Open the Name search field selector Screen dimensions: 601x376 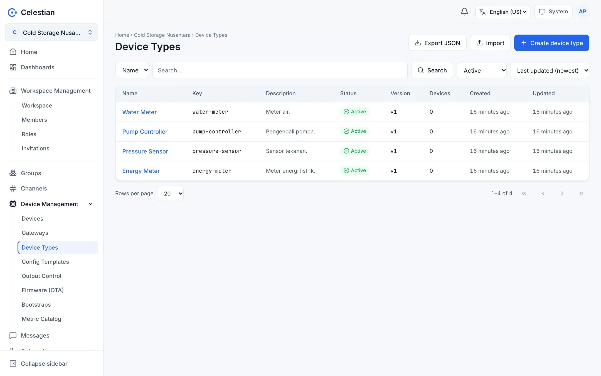[132, 70]
